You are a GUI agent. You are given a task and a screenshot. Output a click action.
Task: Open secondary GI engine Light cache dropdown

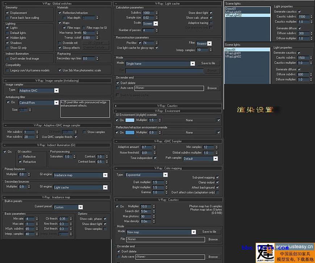point(80,187)
